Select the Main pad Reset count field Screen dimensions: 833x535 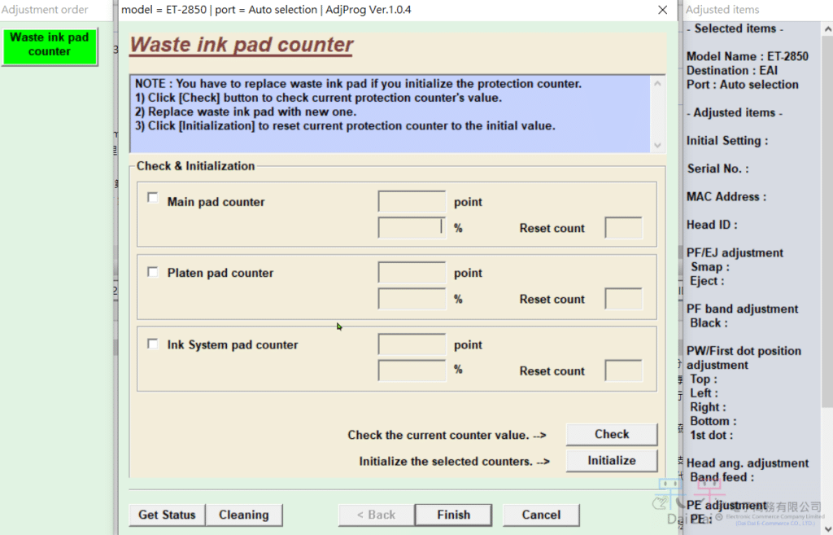point(623,228)
